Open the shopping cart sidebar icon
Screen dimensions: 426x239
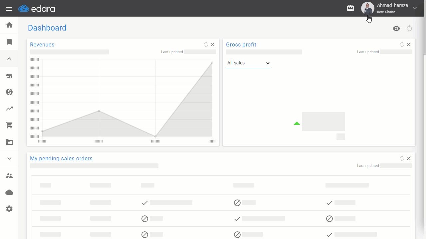point(9,125)
